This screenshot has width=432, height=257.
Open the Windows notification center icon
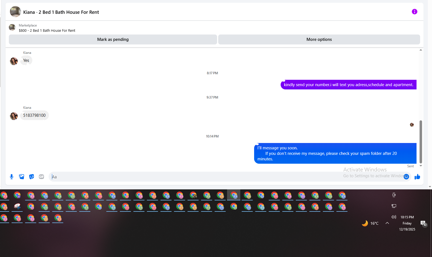tap(423, 223)
